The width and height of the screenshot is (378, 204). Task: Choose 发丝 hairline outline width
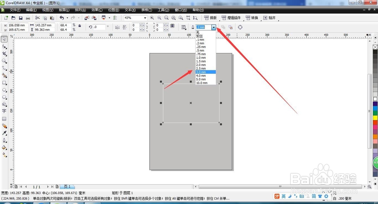[206, 36]
